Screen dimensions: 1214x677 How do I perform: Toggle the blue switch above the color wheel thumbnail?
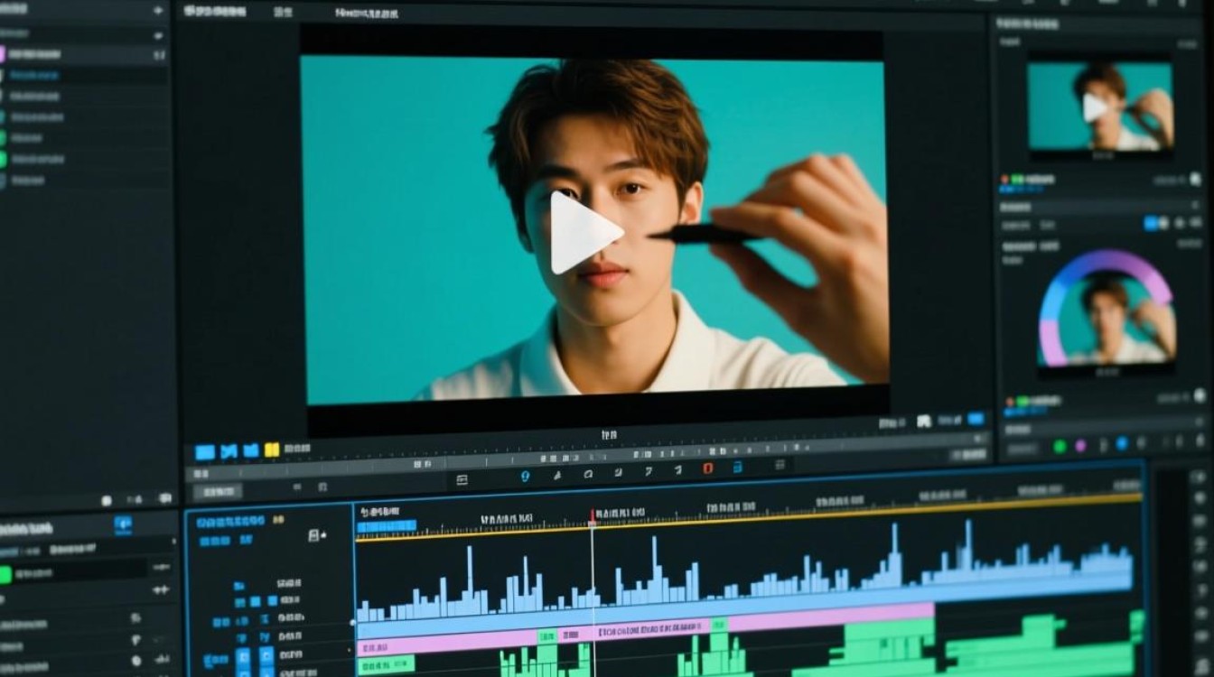click(1153, 223)
